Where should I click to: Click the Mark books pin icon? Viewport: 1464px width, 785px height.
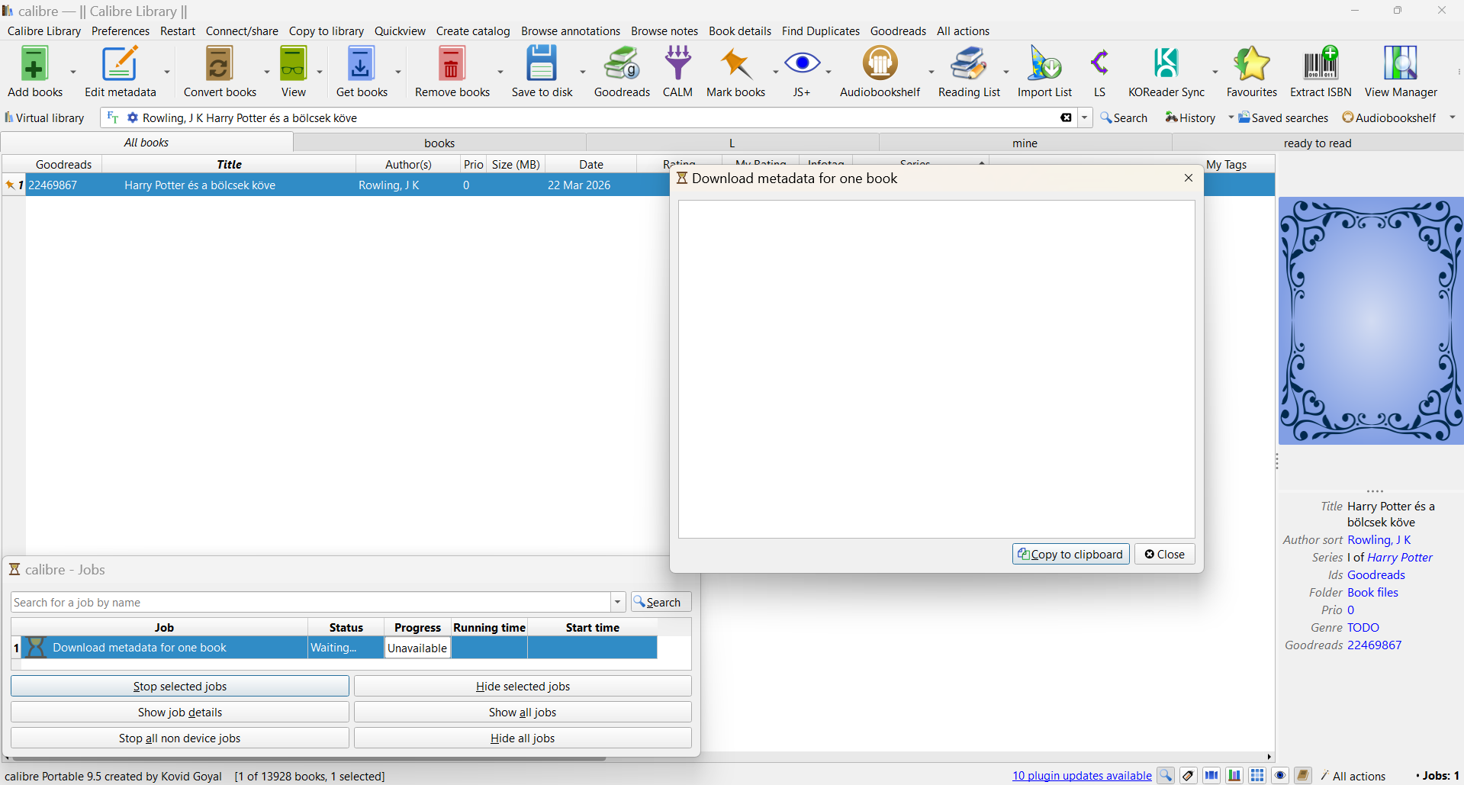[736, 64]
